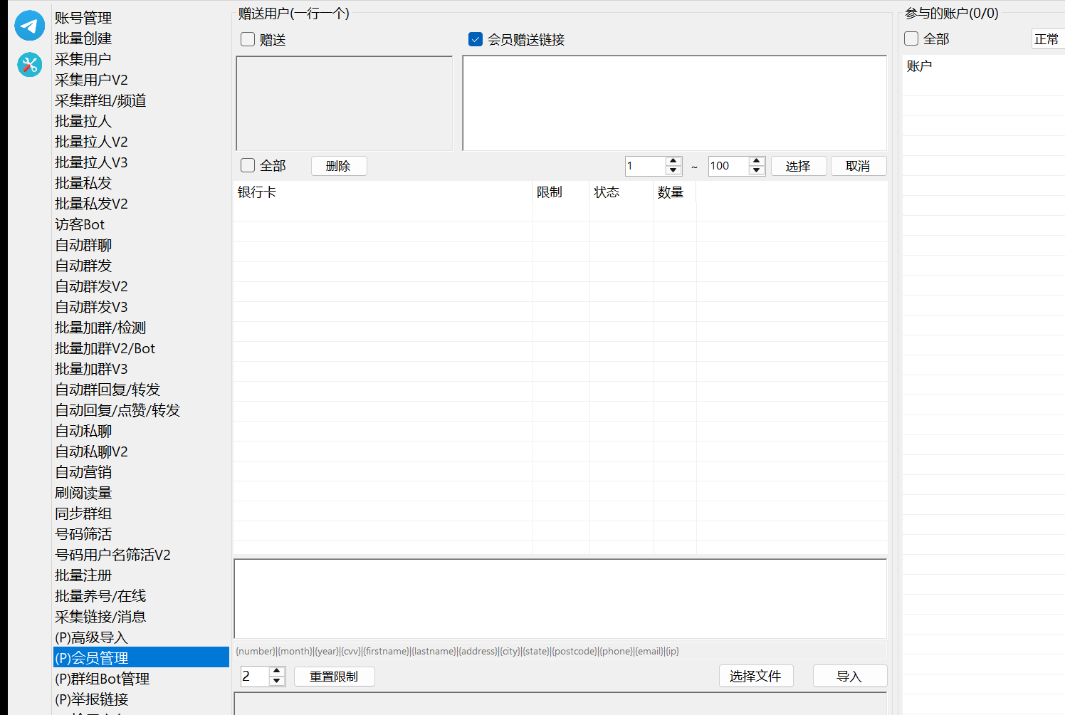Open 号码用户名筛活V2 page
This screenshot has height=715, width=1065.
[112, 555]
